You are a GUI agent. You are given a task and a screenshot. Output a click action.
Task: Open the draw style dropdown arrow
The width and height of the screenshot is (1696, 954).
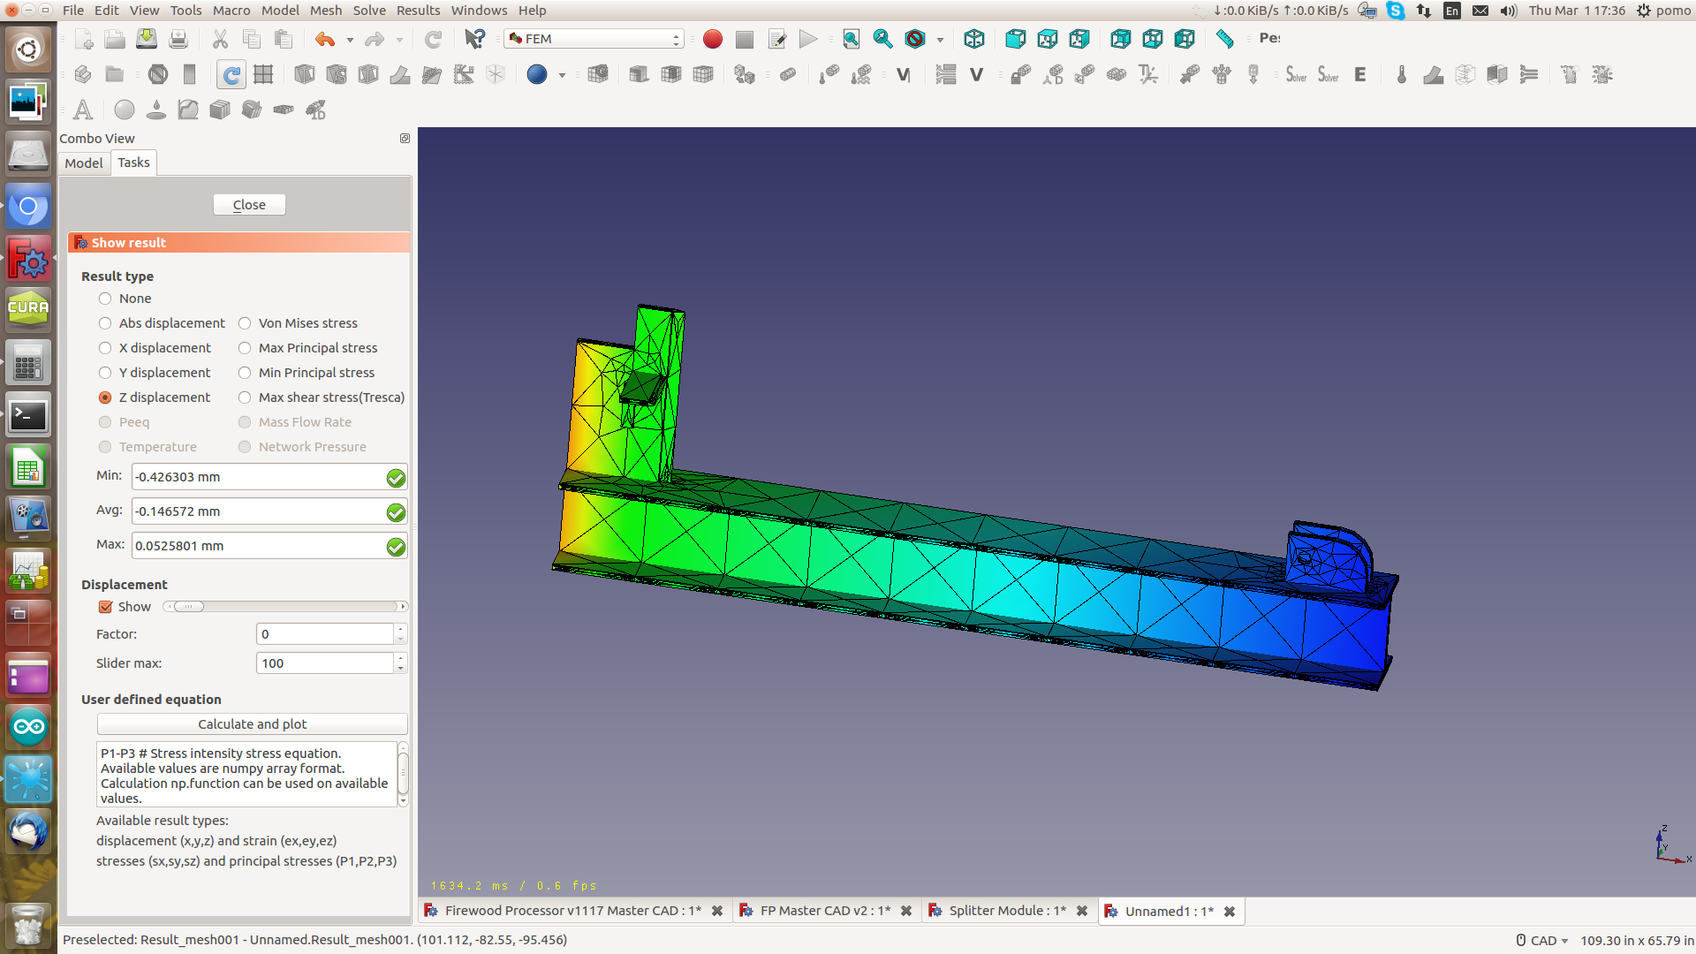pyautogui.click(x=940, y=40)
